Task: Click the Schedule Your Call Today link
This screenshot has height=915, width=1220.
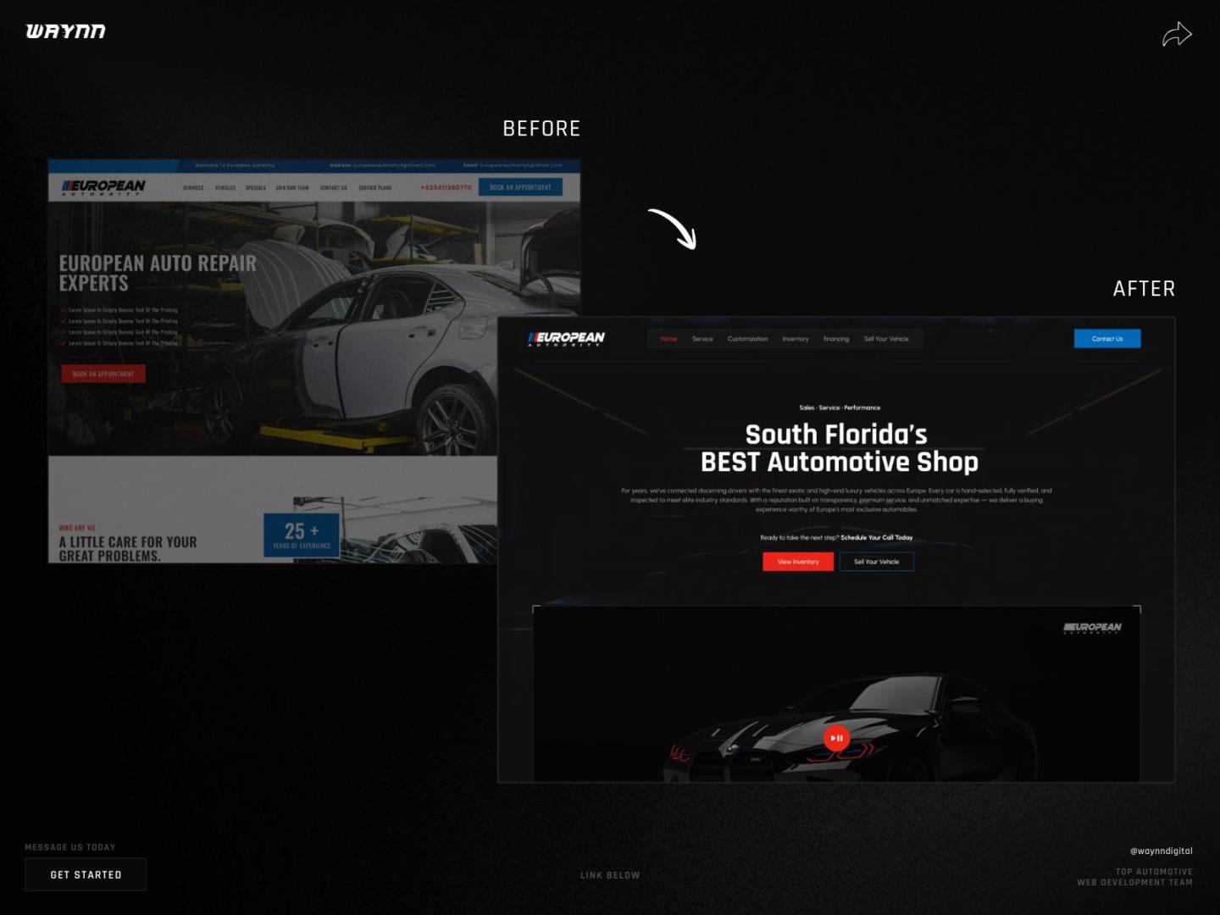Action: tap(876, 538)
